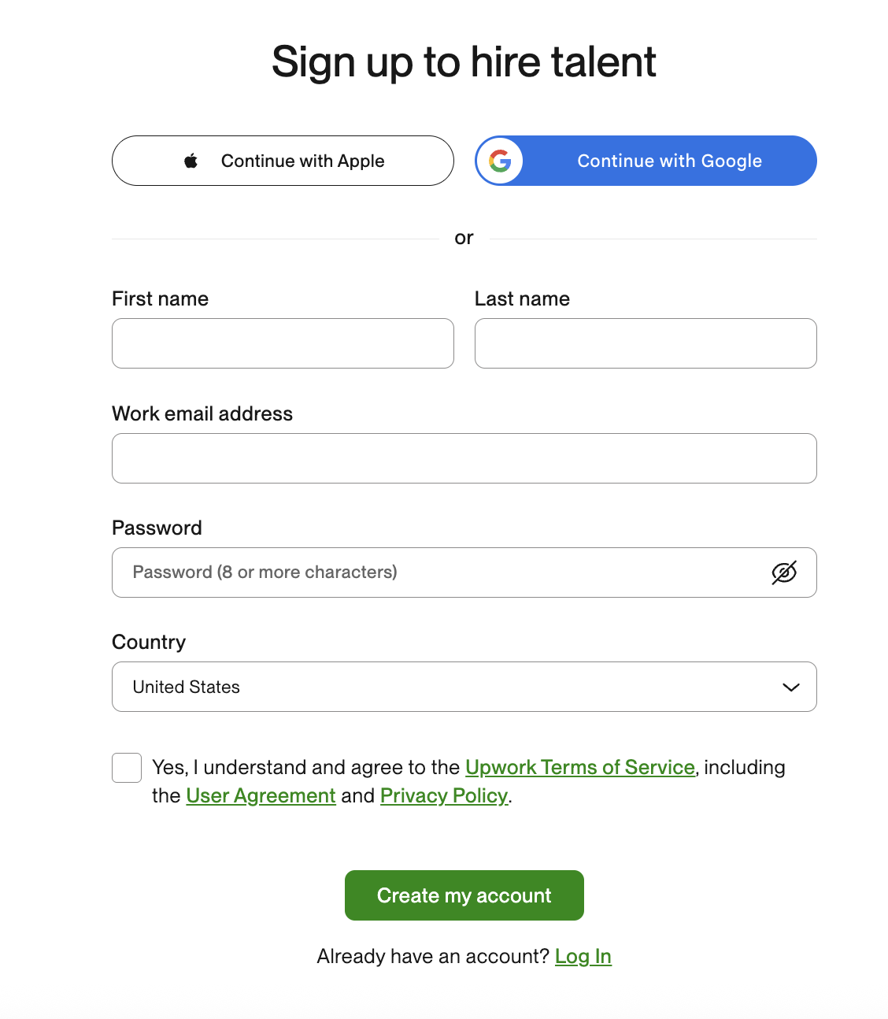Focus the Work email address field
The height and width of the screenshot is (1019, 888).
click(x=464, y=458)
